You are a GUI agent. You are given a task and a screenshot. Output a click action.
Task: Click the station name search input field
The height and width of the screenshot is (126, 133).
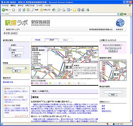(x=113, y=92)
